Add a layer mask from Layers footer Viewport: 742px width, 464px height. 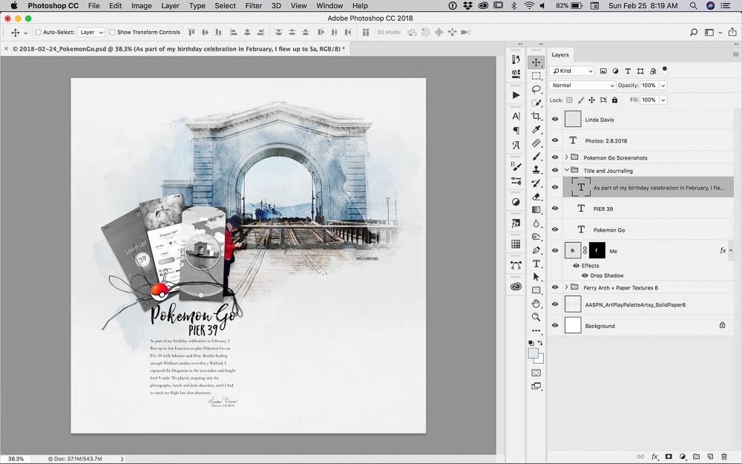[669, 457]
